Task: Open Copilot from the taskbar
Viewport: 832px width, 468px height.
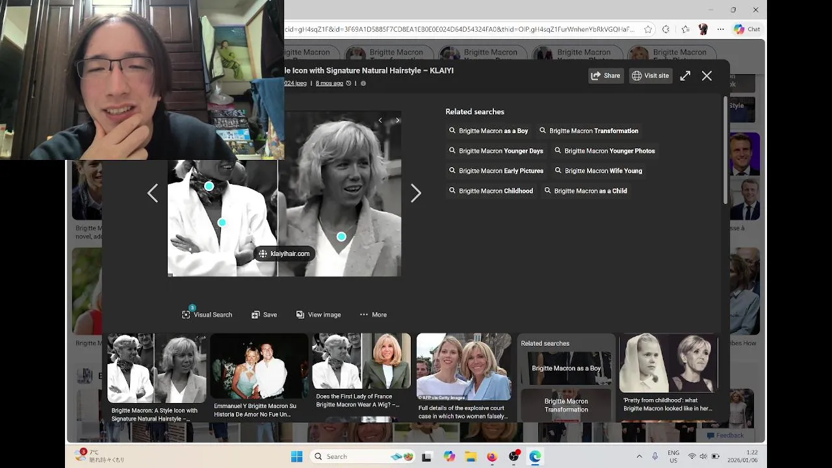Action: tap(449, 456)
